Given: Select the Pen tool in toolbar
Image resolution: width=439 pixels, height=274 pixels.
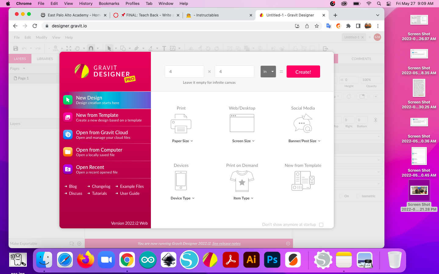Looking at the screenshot, I should 137,48.
